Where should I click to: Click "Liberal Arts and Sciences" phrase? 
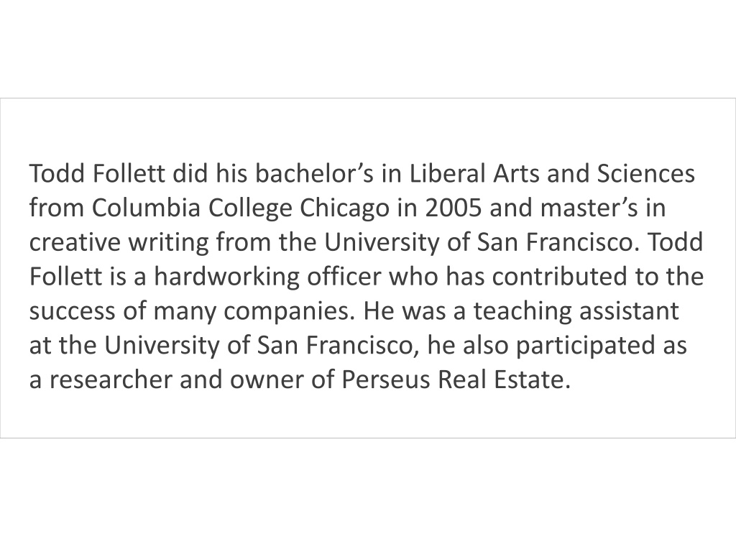pos(552,173)
